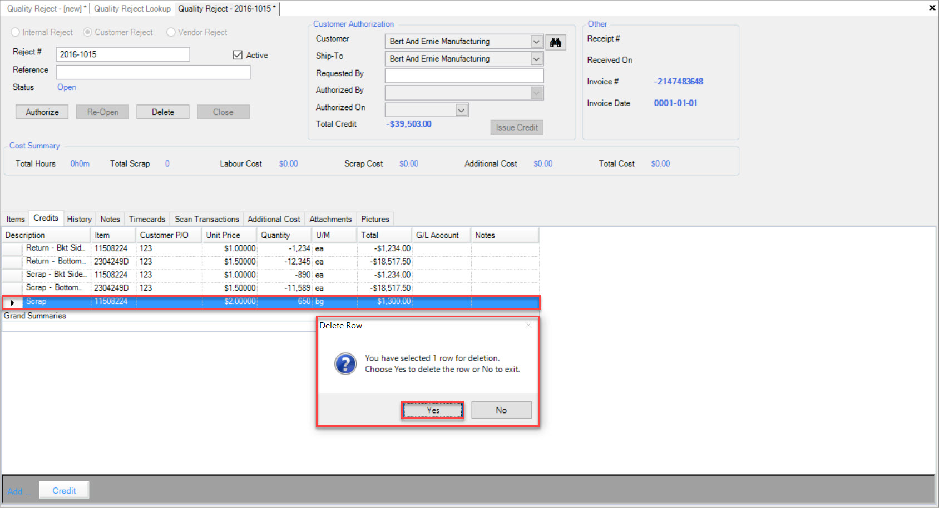
Task: Click the Notes column header in grid
Action: click(505, 235)
